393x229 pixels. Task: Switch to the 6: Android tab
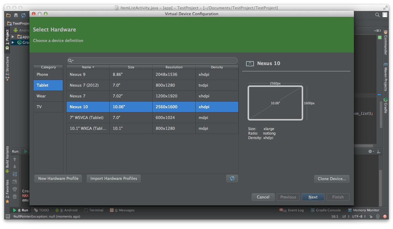coord(66,210)
